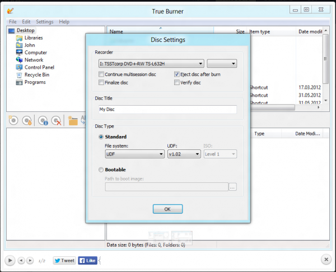The height and width of the screenshot is (272, 336).
Task: Uncheck Eject disc after burn
Action: tap(177, 74)
